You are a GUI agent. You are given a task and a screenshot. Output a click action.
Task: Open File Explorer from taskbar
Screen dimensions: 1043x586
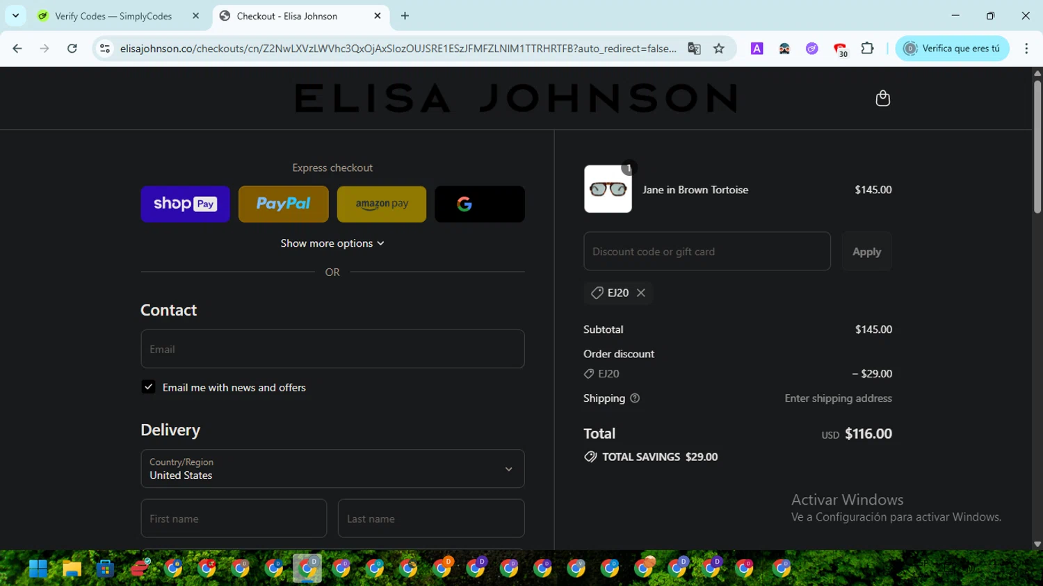(72, 569)
